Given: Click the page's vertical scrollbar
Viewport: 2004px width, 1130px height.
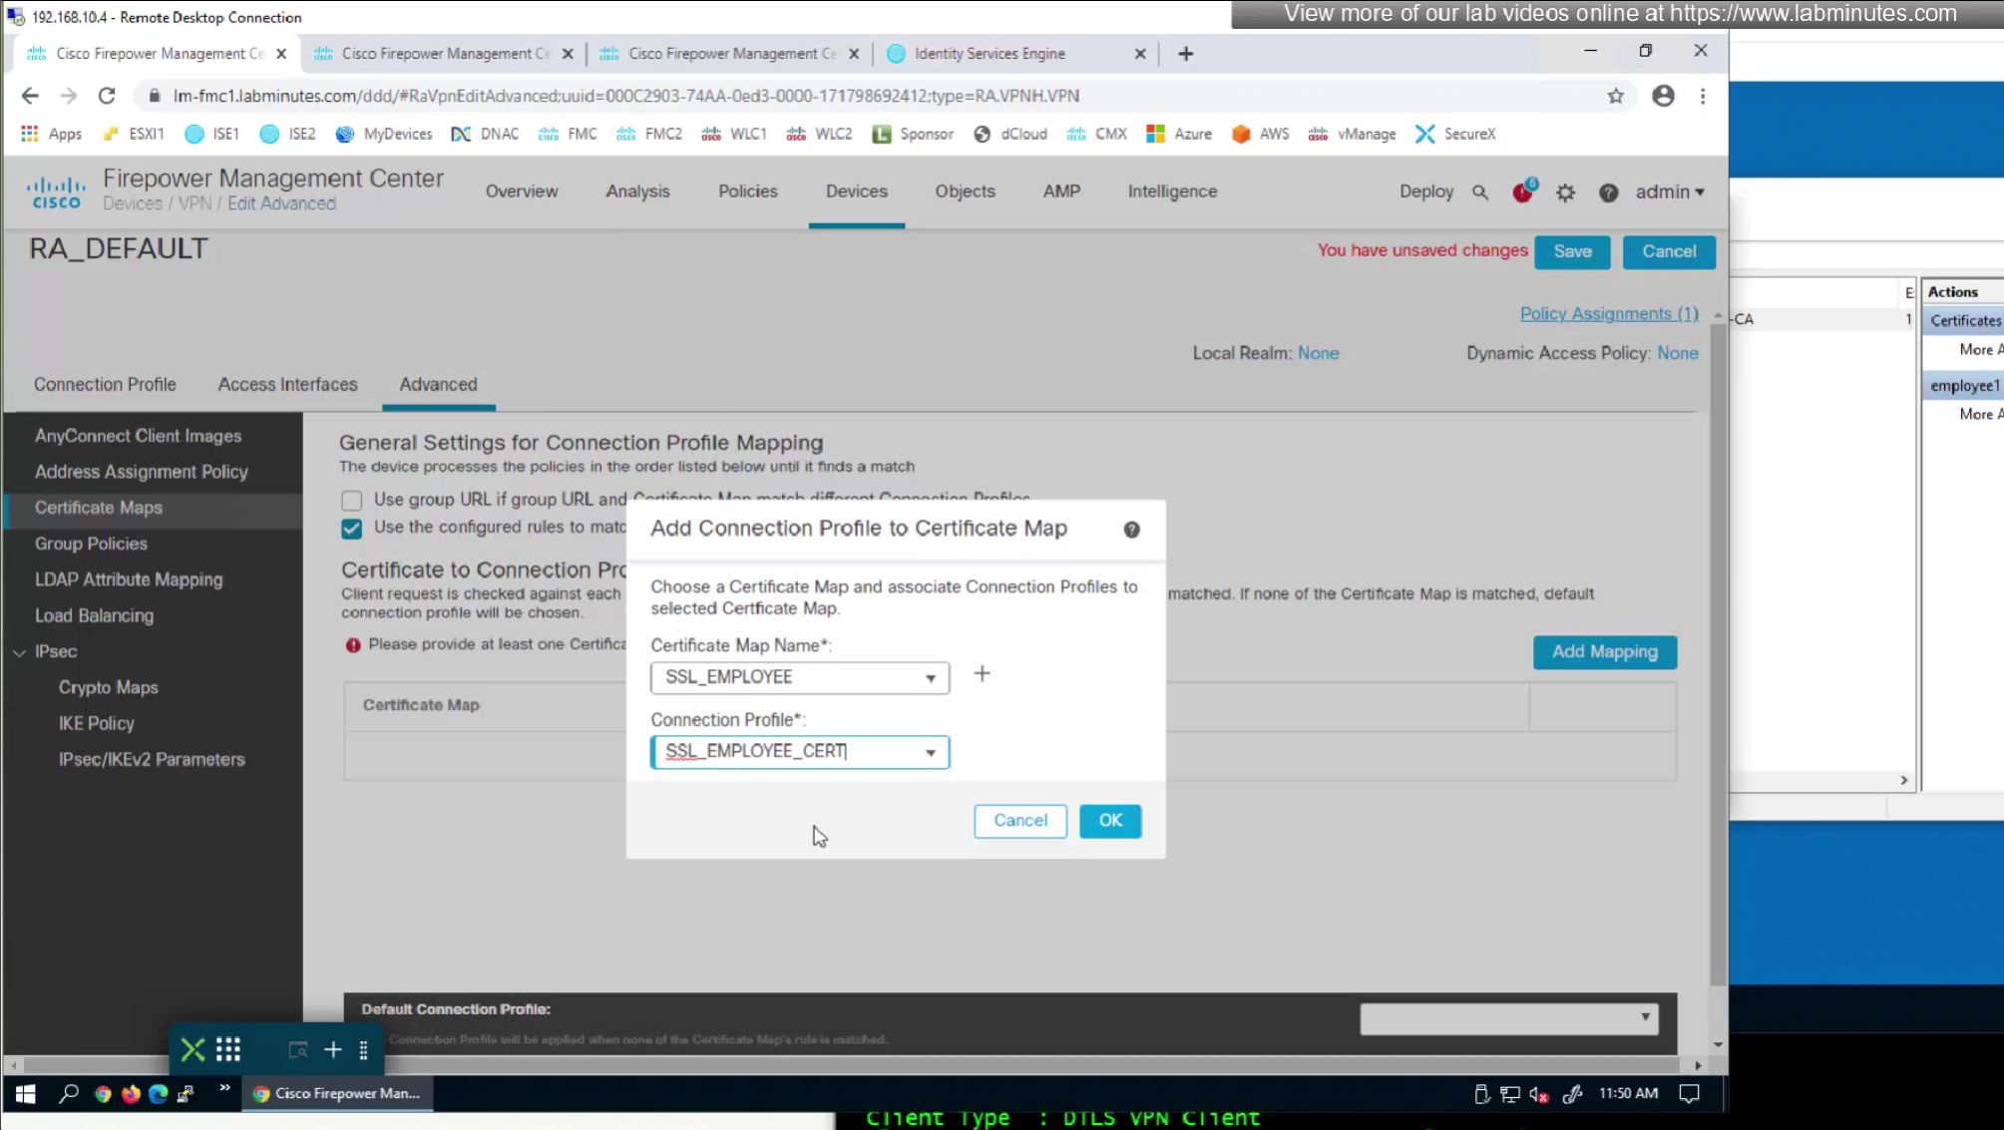Looking at the screenshot, I should click(x=1717, y=648).
